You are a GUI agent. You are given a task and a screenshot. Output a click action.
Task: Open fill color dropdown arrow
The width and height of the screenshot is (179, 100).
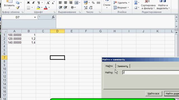point(42,7)
